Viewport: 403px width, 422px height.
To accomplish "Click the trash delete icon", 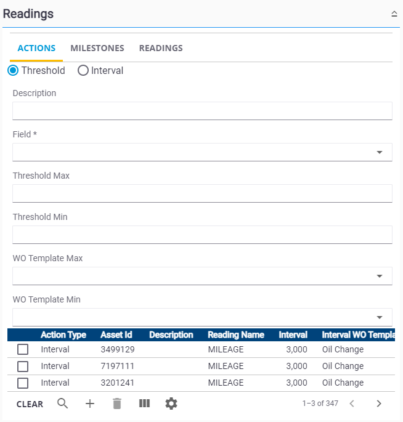I will point(117,404).
